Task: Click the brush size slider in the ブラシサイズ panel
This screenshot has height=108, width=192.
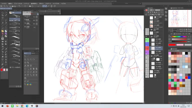Action: tap(48, 11)
